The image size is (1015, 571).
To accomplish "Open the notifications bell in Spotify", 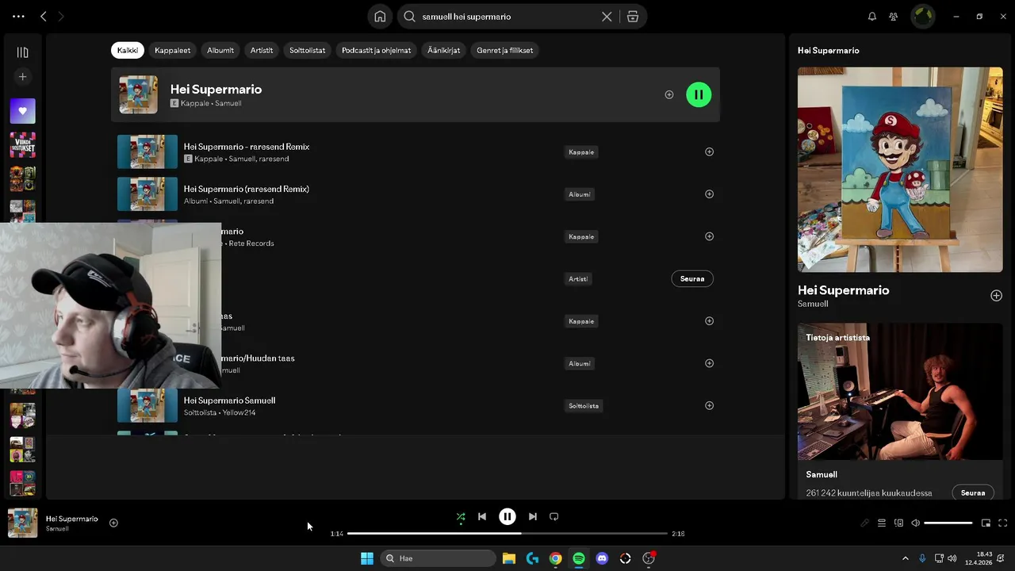I will pos(872,16).
